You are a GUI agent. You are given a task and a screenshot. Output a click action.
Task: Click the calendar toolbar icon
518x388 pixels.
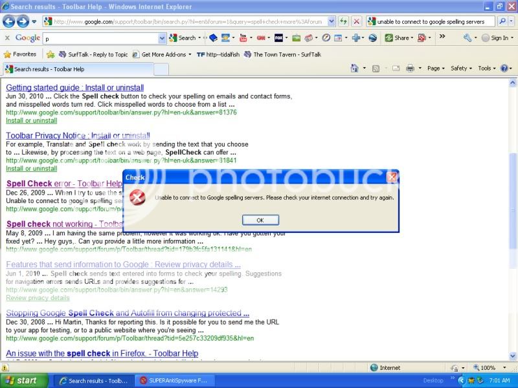pyautogui.click(x=309, y=38)
